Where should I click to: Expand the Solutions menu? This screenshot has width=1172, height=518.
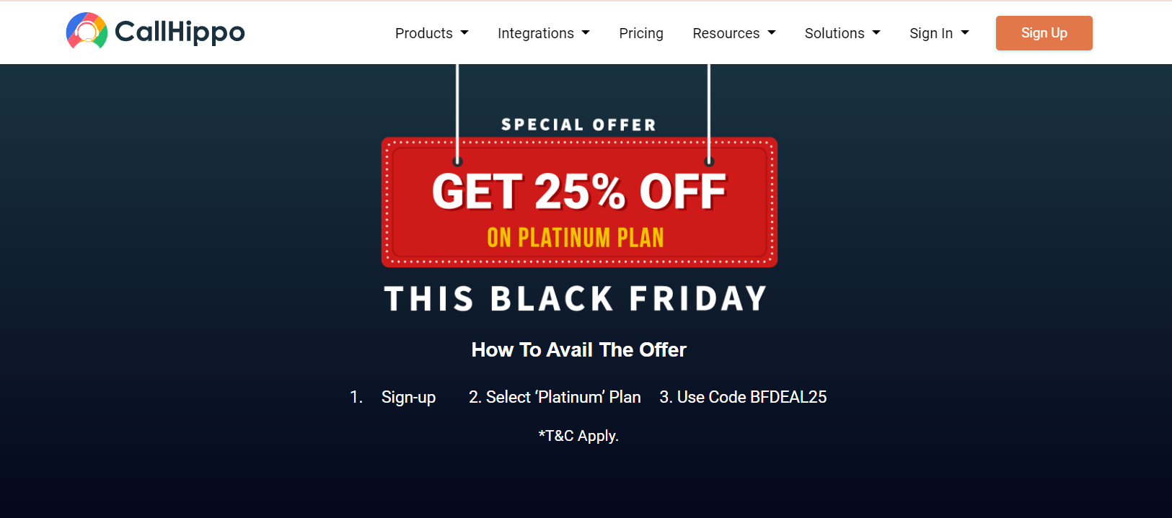834,33
